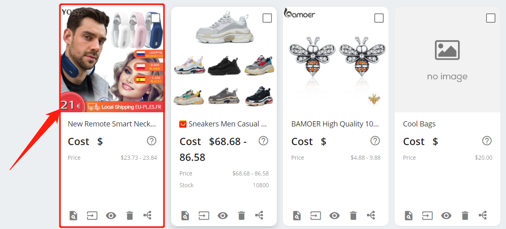Preview the BAMOER High Quality product
Screen dimensions: 506x229
334,216
